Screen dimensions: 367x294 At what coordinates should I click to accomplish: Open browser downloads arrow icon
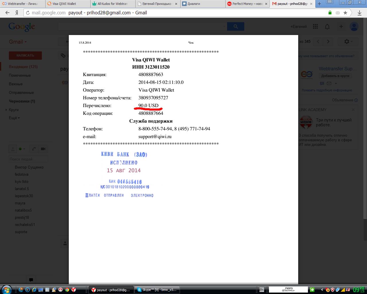(360, 13)
